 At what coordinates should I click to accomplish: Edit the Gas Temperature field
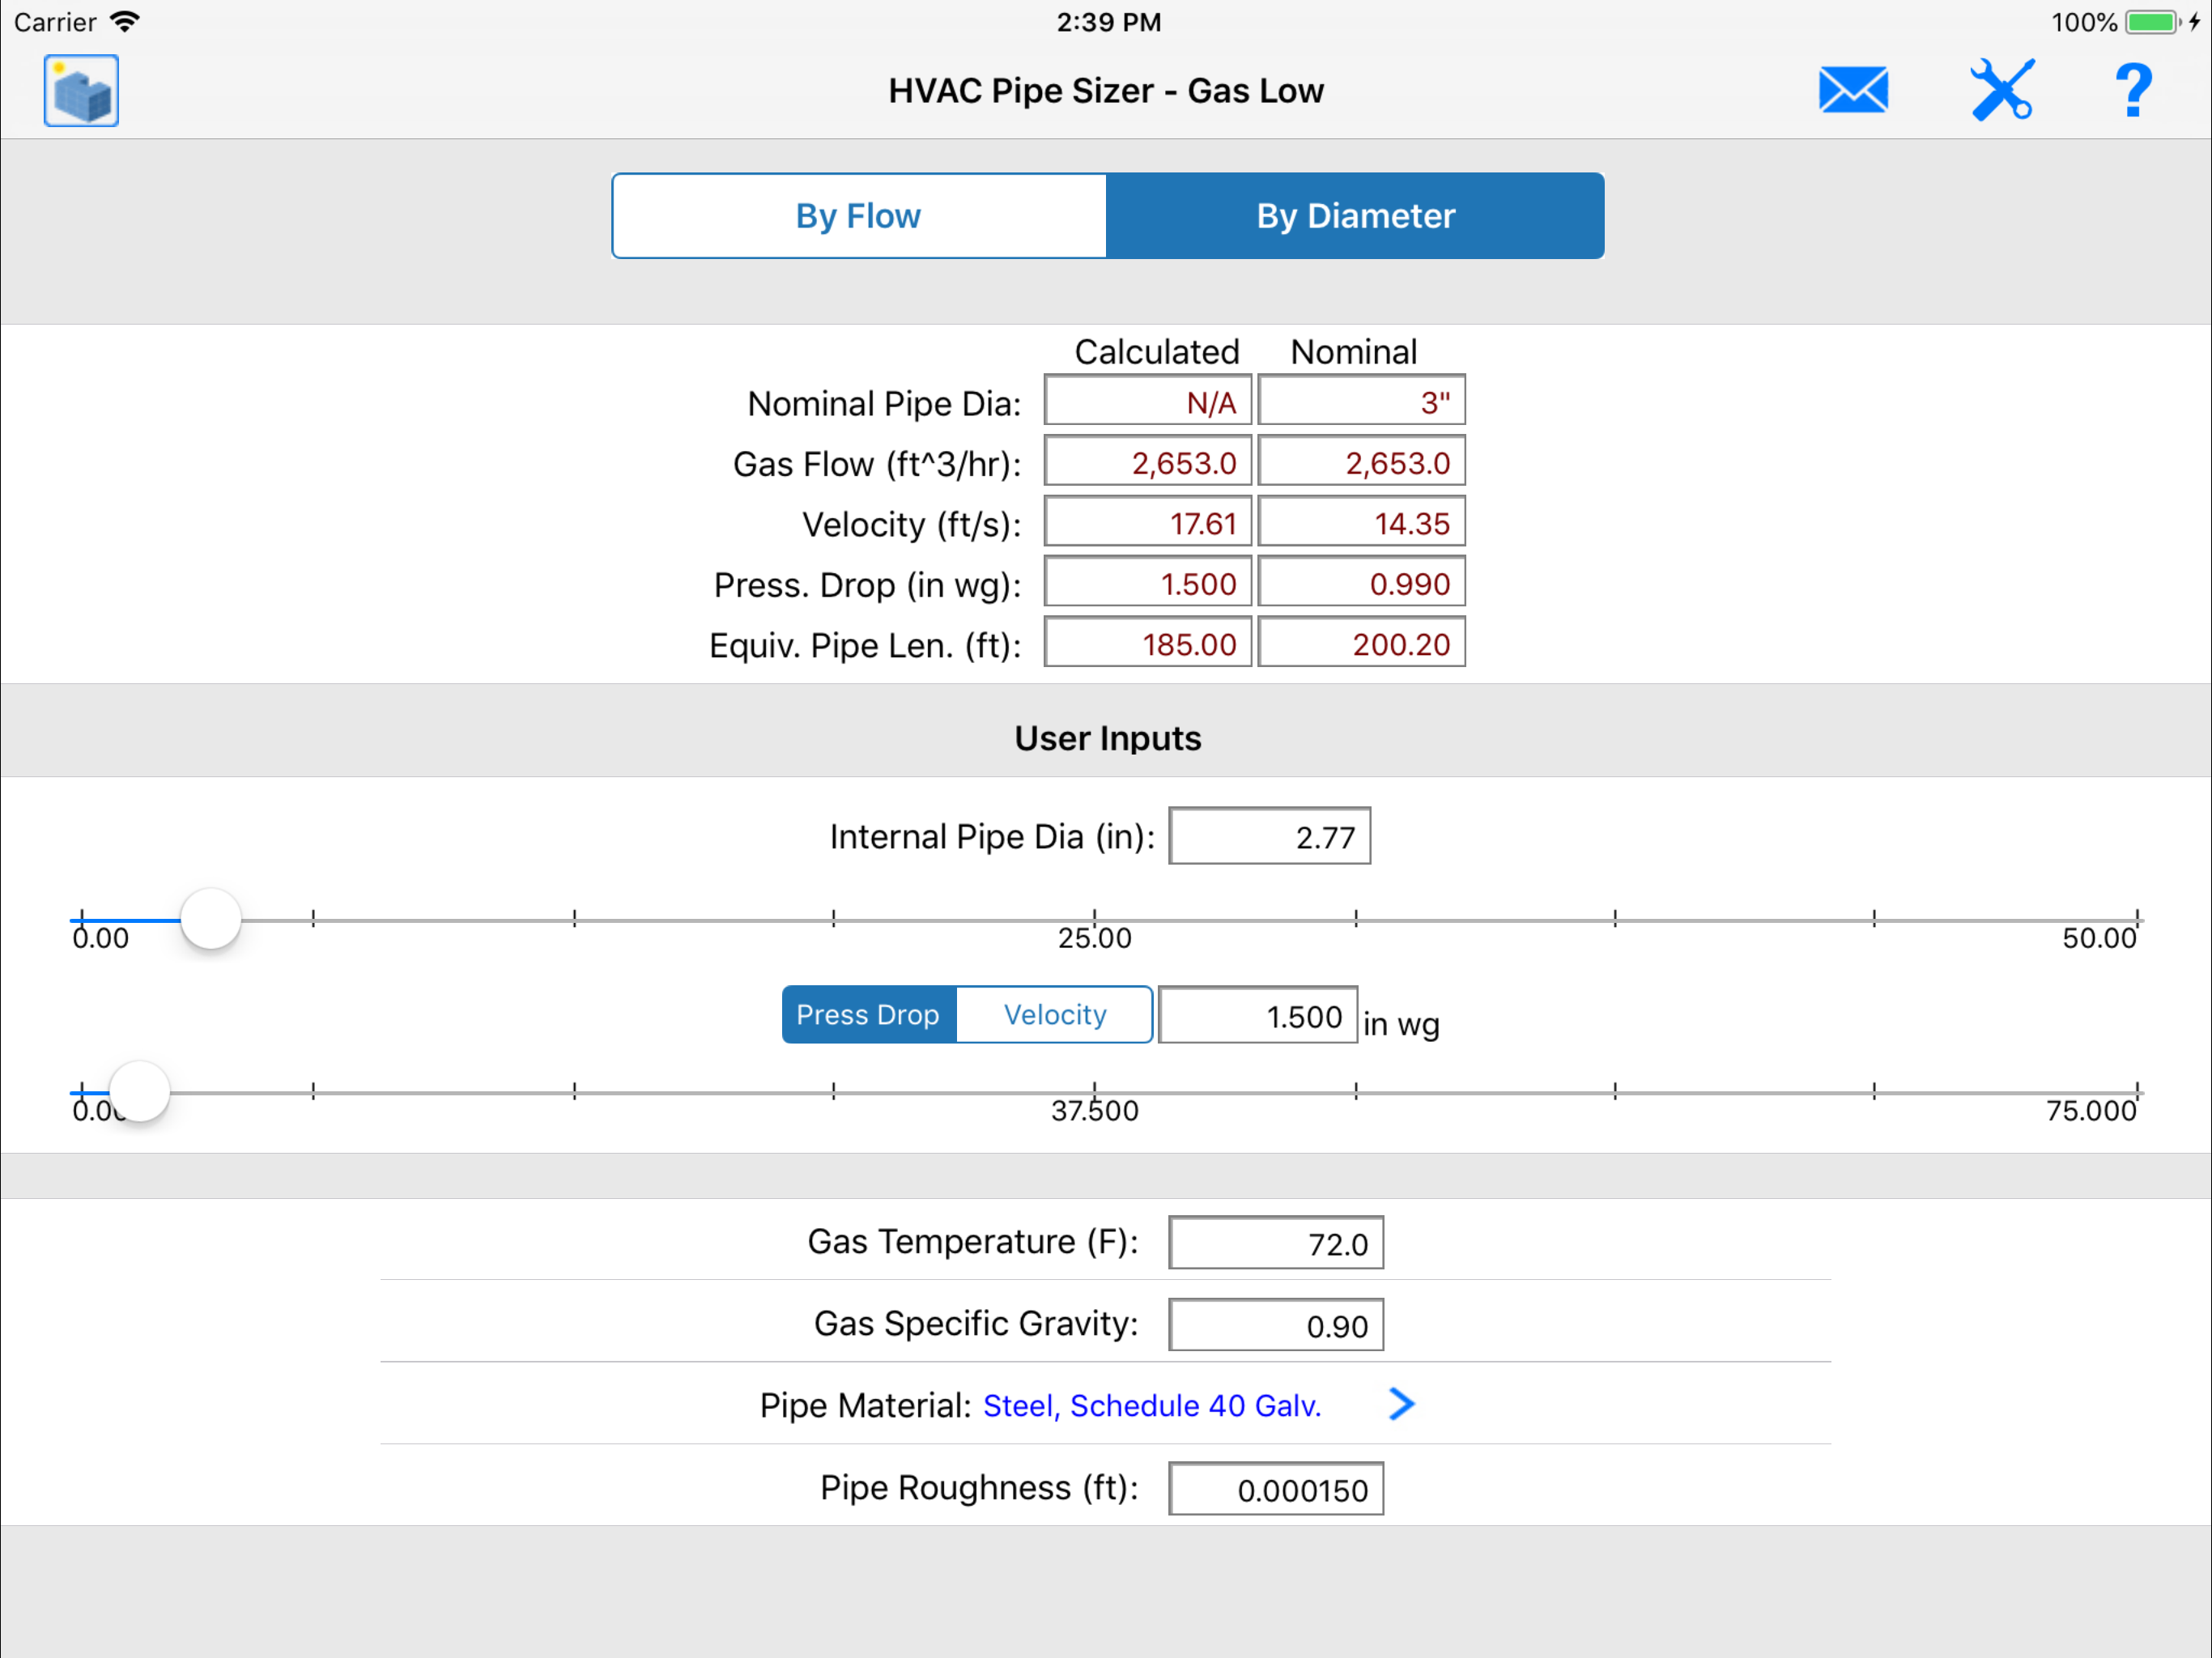1275,1243
